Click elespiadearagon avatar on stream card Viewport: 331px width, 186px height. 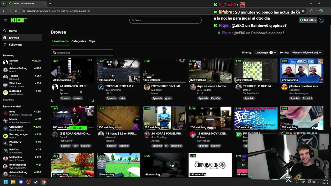tap(284, 87)
